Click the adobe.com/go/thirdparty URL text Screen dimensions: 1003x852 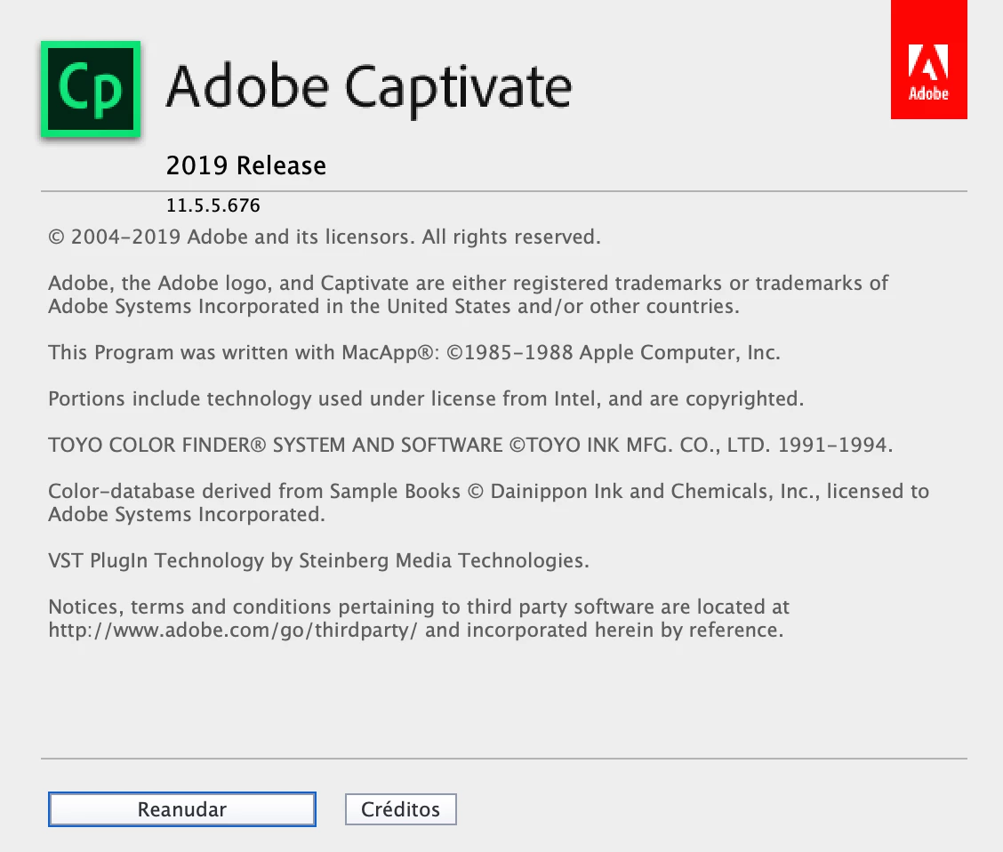pyautogui.click(x=233, y=630)
